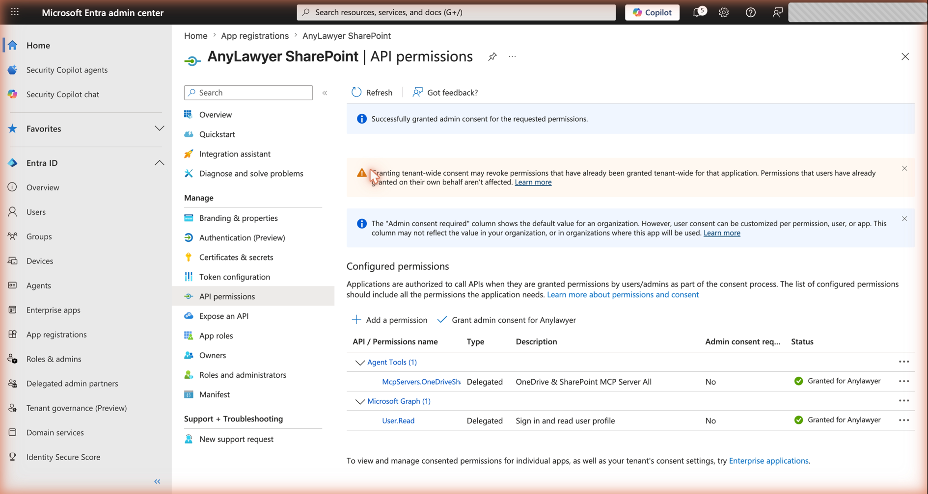Viewport: 928px width, 494px height.
Task: Collapse the resource menu with double chevron
Action: [325, 93]
